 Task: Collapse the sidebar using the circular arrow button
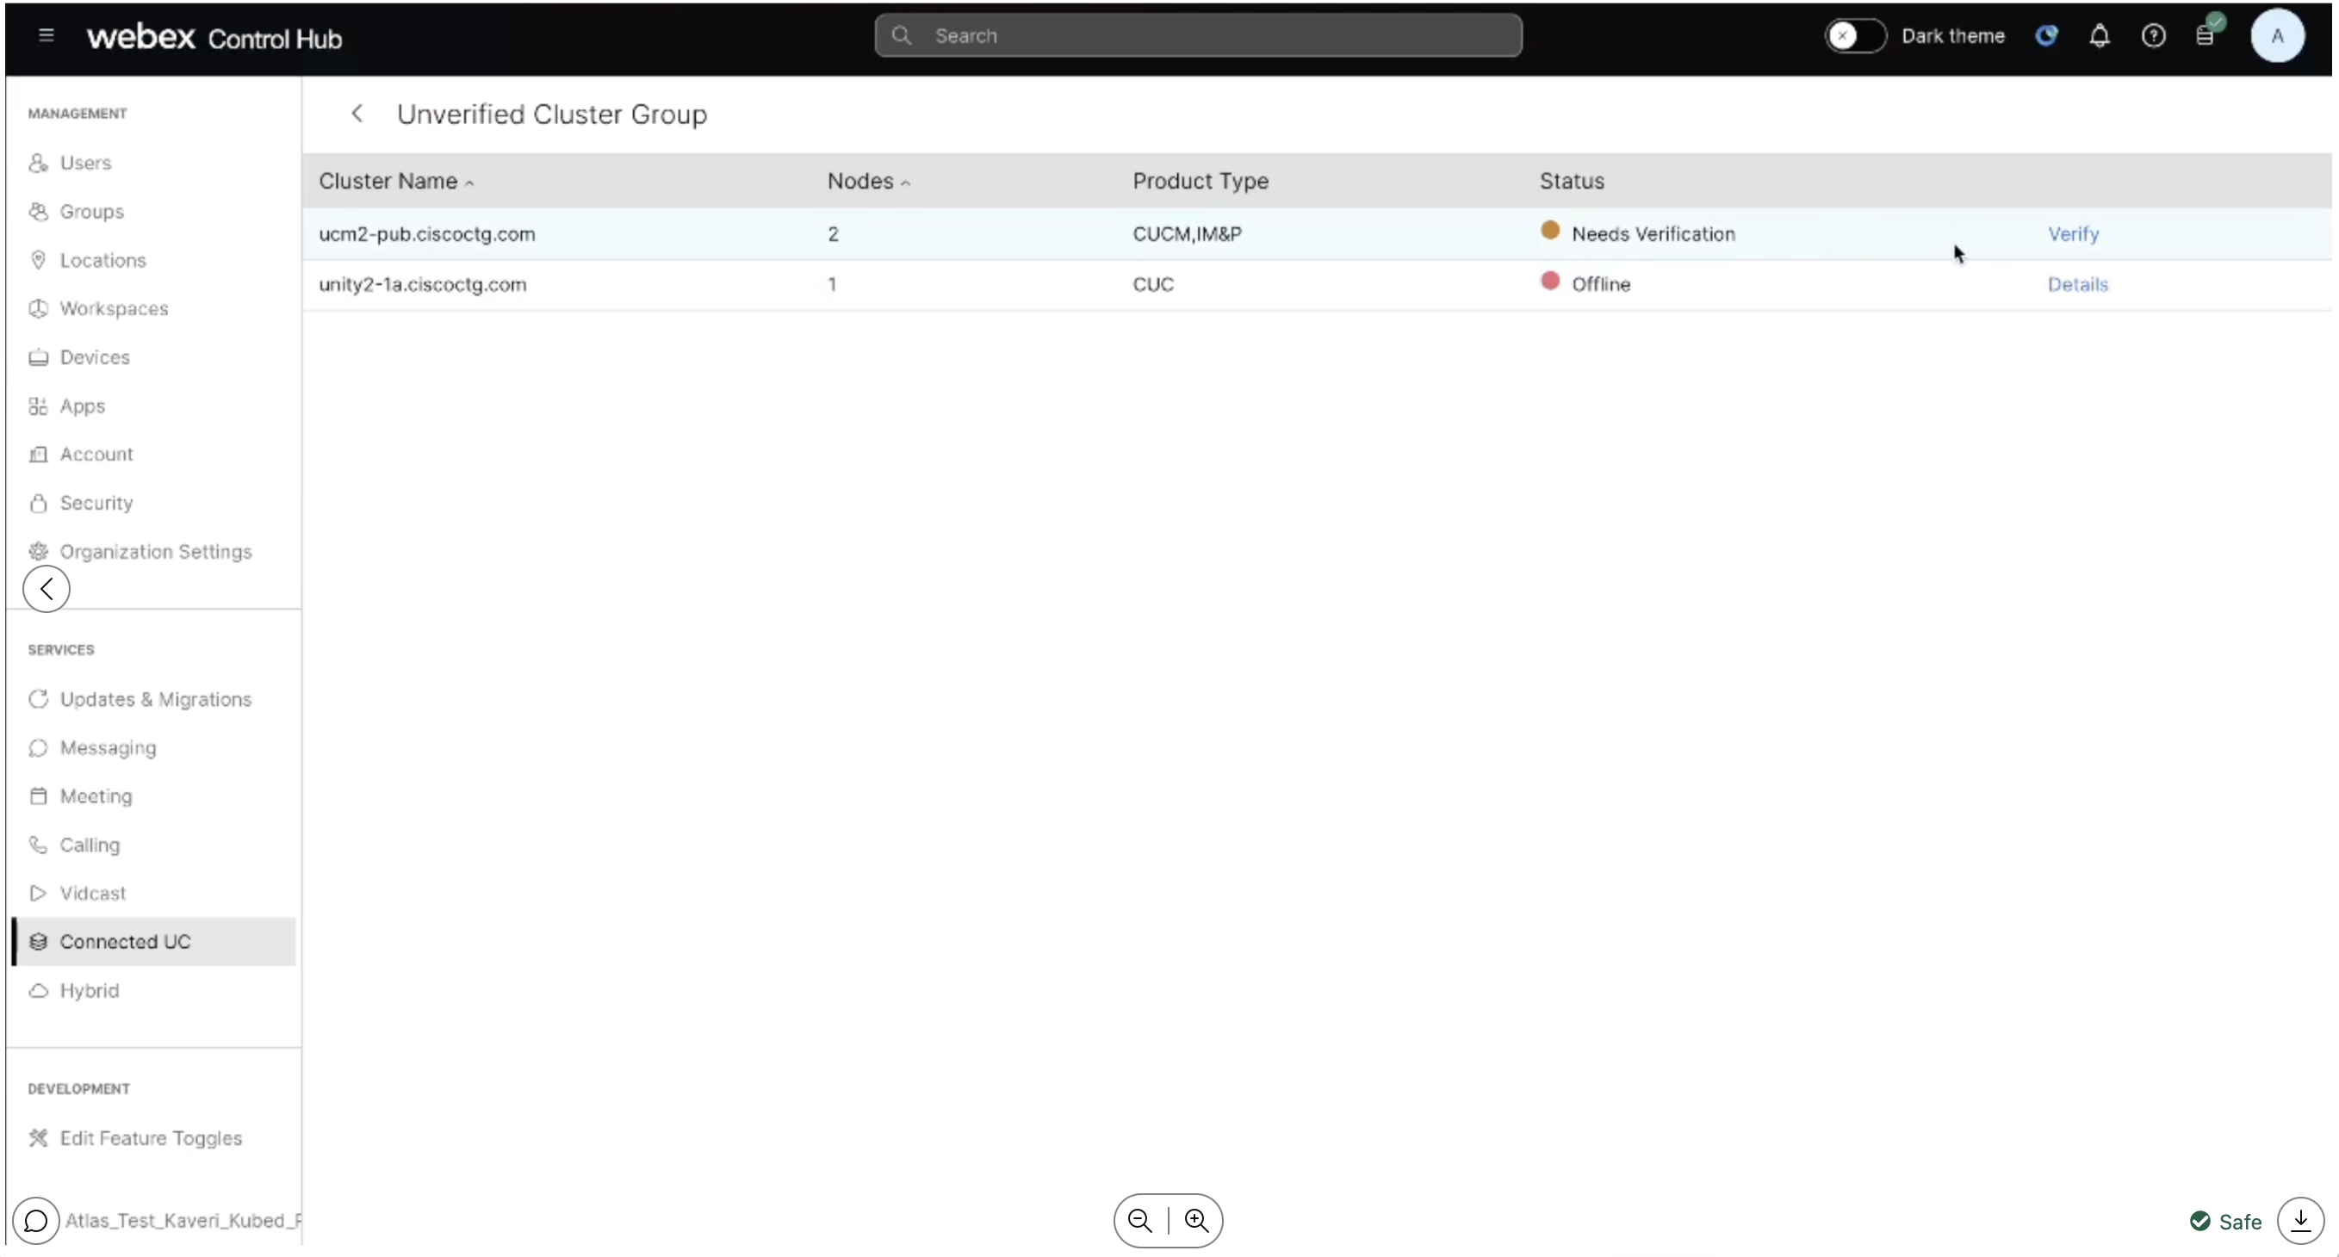coord(47,588)
